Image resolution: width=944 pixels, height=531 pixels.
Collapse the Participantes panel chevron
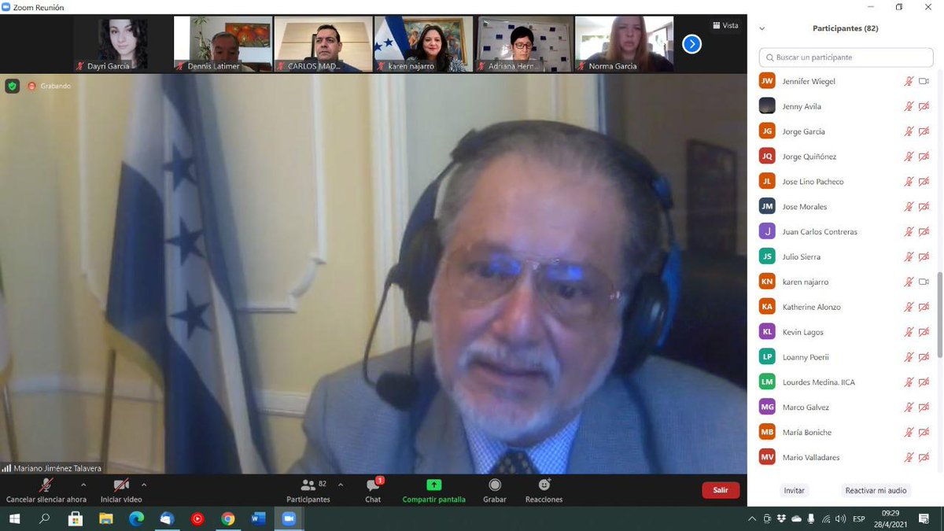click(x=761, y=28)
